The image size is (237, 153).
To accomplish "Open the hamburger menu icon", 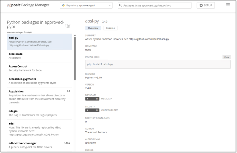I will (228, 5).
